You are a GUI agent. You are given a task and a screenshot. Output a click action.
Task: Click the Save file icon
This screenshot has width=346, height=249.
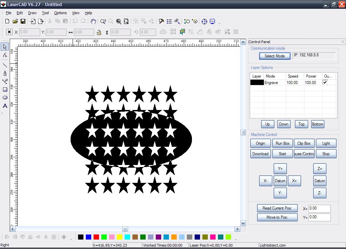click(x=23, y=21)
